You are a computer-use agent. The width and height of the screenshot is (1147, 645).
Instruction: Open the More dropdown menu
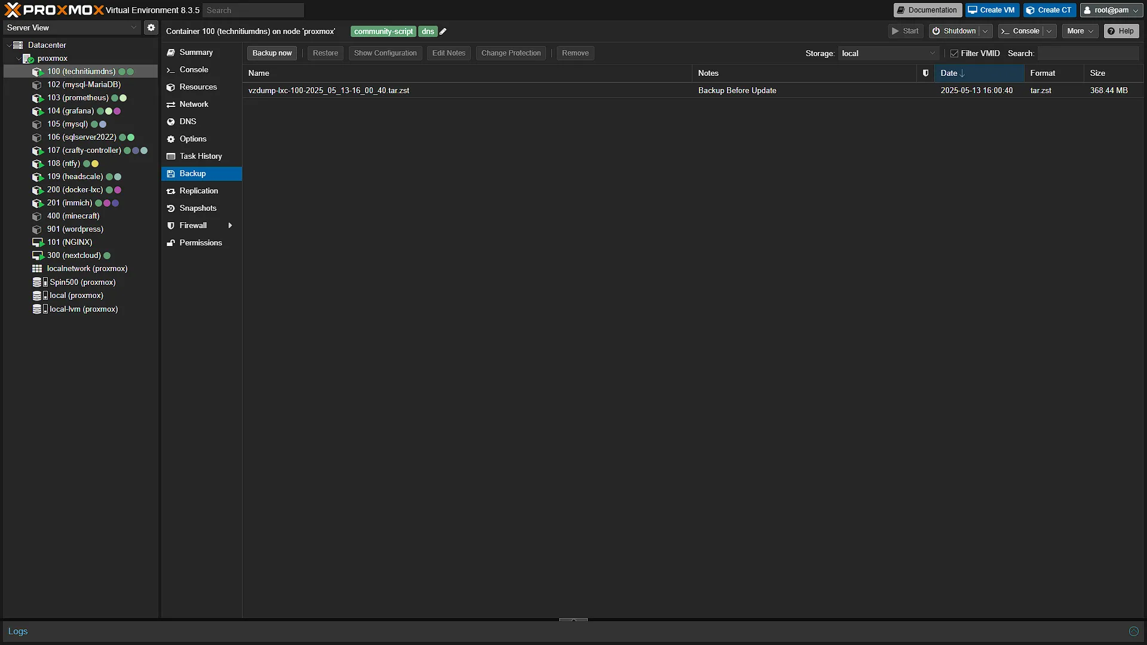tap(1080, 31)
